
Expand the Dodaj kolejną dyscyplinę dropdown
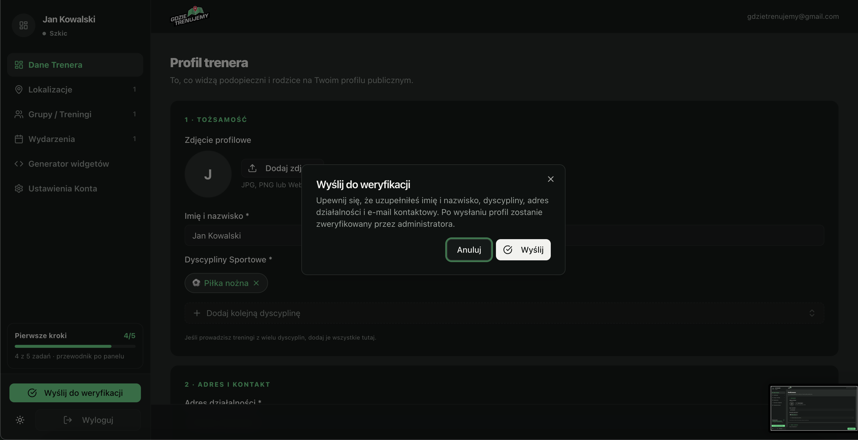[504, 313]
